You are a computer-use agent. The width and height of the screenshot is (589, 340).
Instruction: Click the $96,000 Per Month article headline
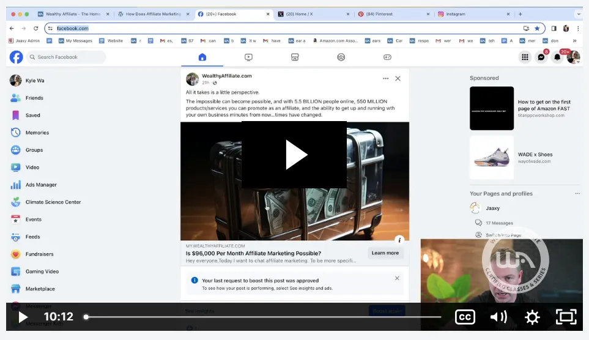tap(253, 253)
